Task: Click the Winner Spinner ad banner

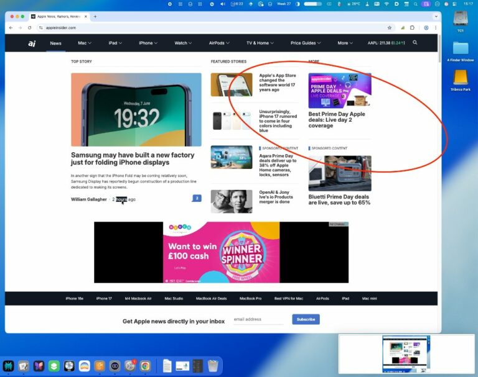Action: click(222, 252)
